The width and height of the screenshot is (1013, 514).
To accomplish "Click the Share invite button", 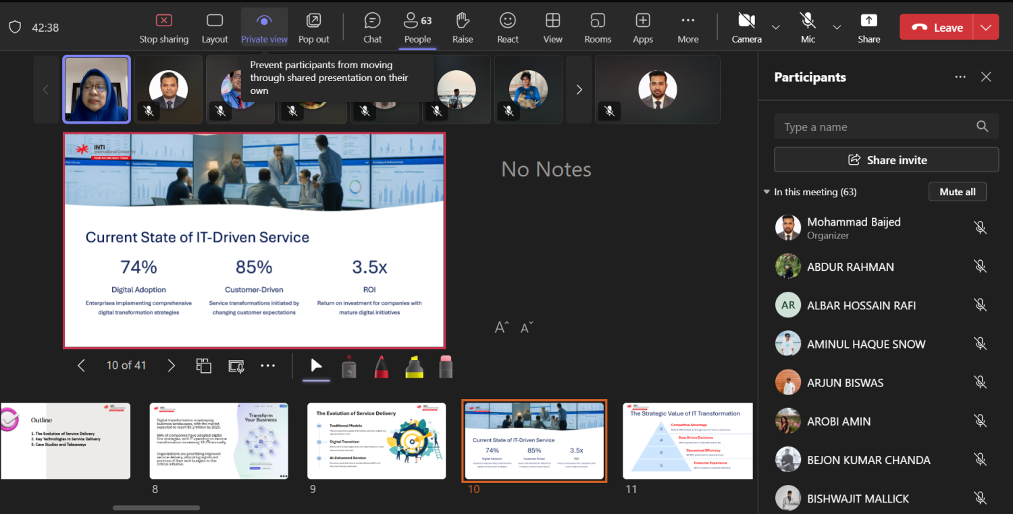I will point(886,160).
